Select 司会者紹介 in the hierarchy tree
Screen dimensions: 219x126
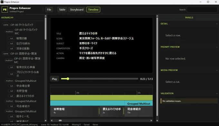pos(23,106)
